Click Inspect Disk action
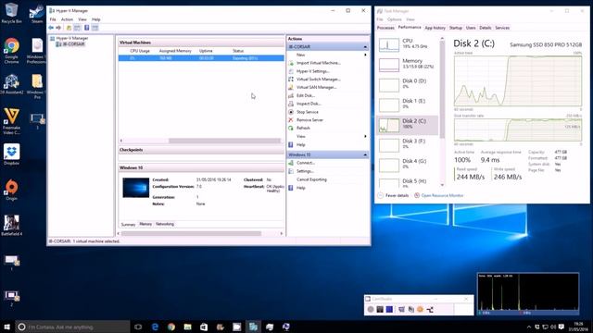This screenshot has width=593, height=333. [x=309, y=104]
